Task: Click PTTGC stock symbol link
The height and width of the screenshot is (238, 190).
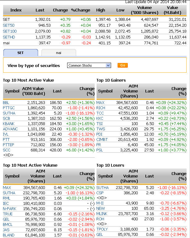Action: click(x=8, y=108)
